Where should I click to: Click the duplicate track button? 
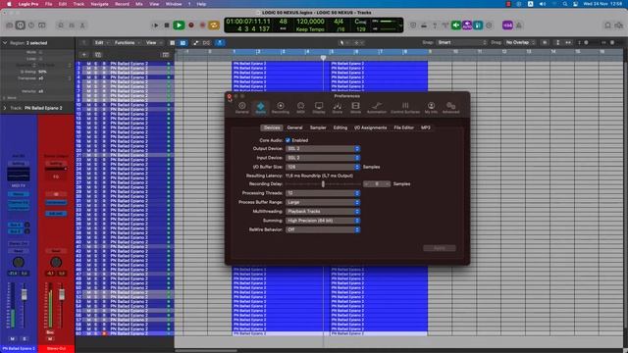coord(98,55)
